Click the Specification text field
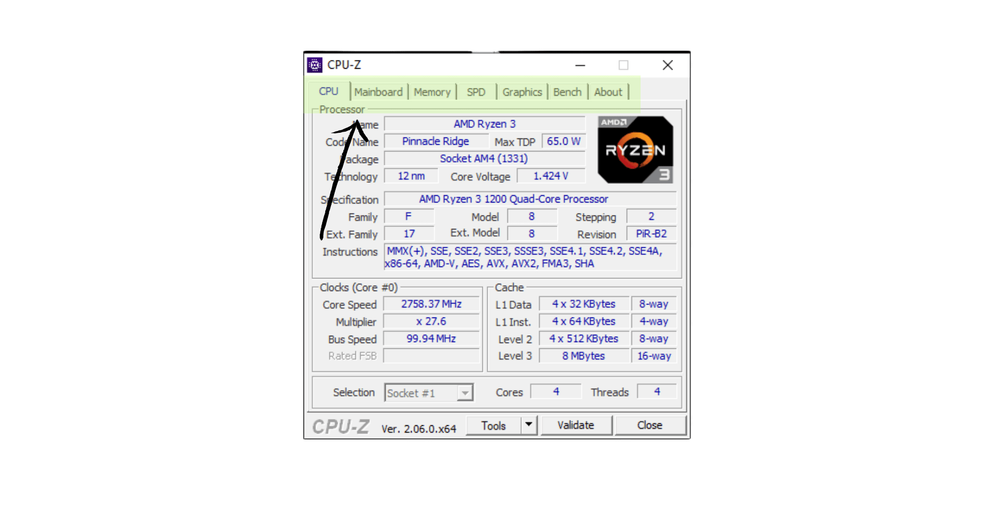This screenshot has height=506, width=994. pos(529,199)
